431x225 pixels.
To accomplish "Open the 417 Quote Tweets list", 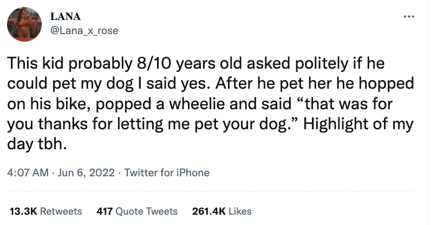I will (x=136, y=211).
